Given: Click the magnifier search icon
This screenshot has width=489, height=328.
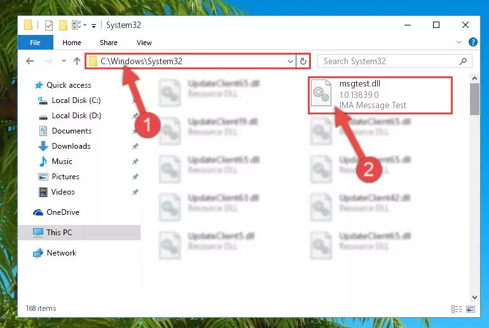Looking at the screenshot, I should (x=463, y=62).
